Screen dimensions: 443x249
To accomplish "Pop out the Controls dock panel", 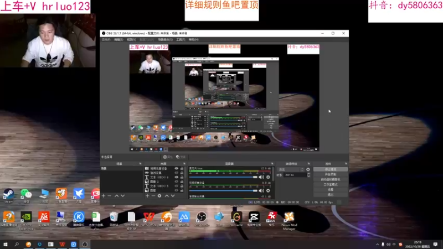I will (346, 164).
